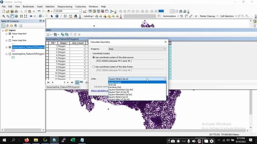Select the Zoom Out tool
The height and width of the screenshot is (144, 257).
pyautogui.click(x=8, y=16)
